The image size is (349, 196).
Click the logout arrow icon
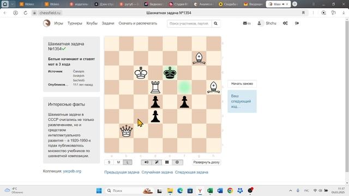(297, 23)
